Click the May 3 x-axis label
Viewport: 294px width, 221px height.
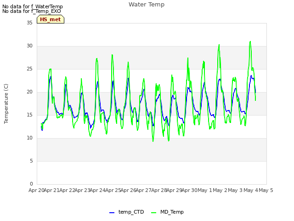tap(235, 190)
